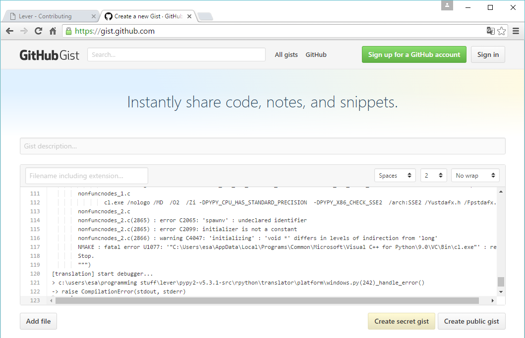
Task: Click the GitHub Gist logo
Action: [x=49, y=55]
